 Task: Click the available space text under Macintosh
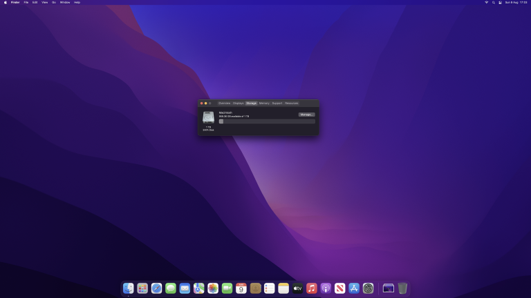click(x=234, y=116)
